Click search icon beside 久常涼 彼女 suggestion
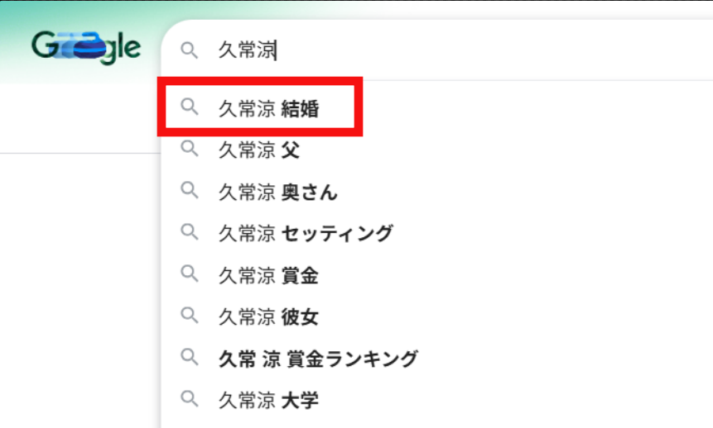This screenshot has height=428, width=713. pos(190,316)
